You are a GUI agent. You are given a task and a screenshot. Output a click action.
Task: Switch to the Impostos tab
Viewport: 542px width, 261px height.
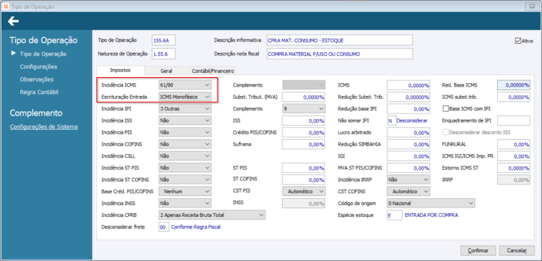(x=121, y=70)
